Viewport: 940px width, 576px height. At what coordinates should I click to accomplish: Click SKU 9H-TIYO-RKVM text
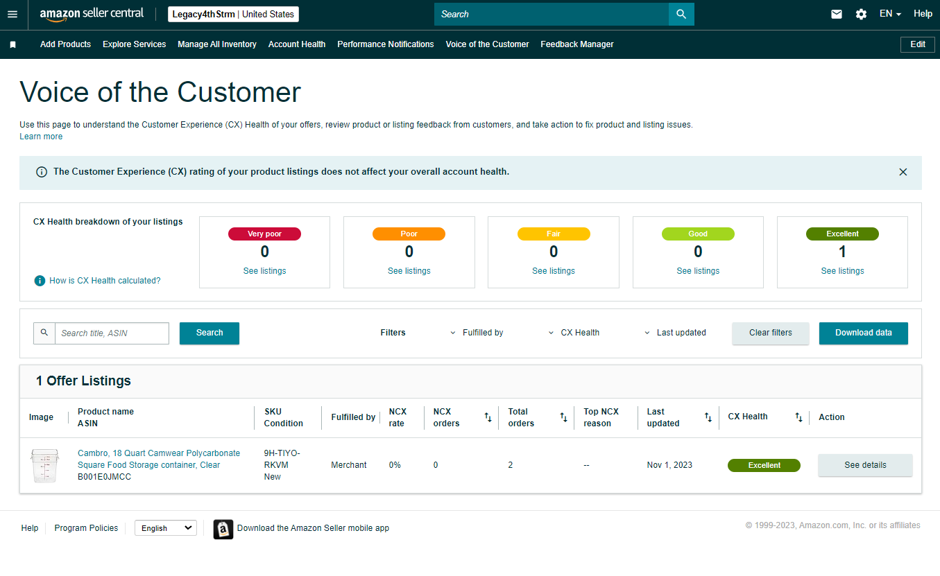tap(282, 459)
